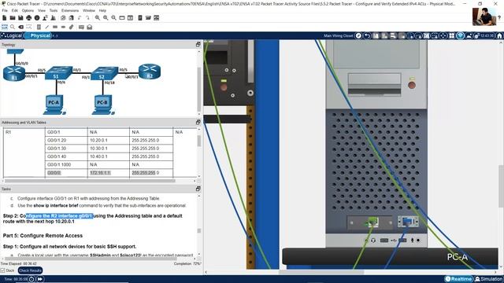Click the 10.20.0.1 cell in addressing table

click(109, 140)
